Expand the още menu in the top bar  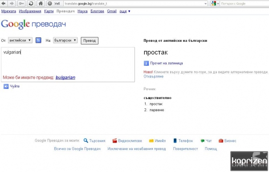[125, 11]
